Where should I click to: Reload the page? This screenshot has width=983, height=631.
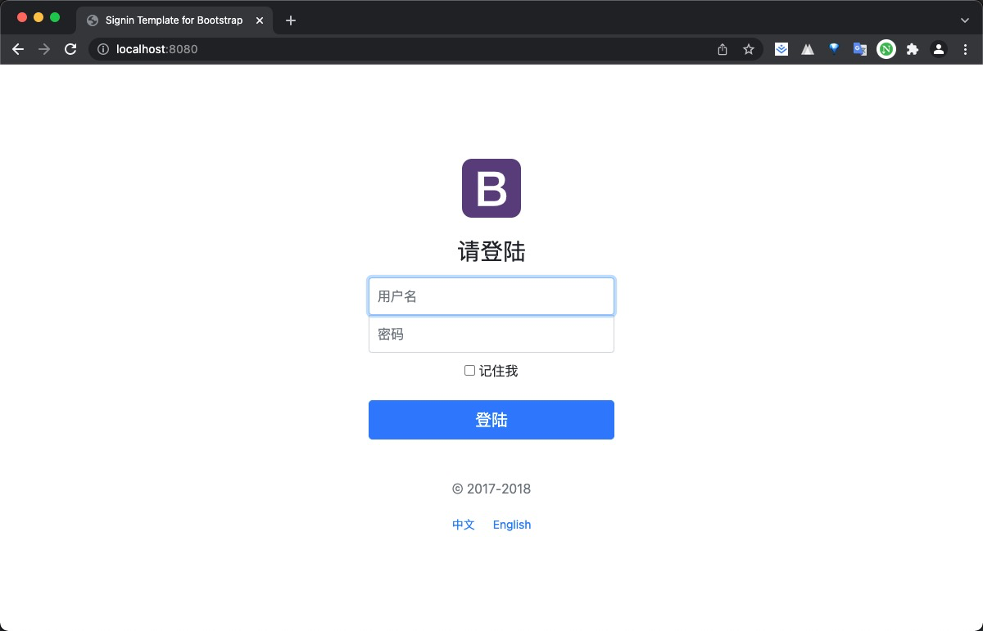pos(70,49)
